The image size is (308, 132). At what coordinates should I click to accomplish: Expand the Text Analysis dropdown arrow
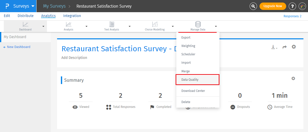[x=130, y=26]
